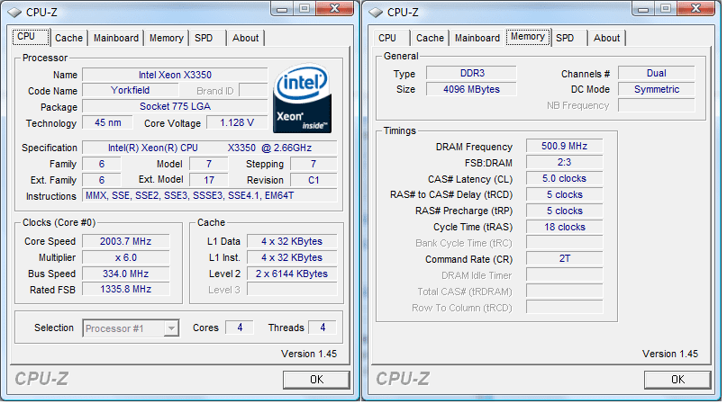Click RAS# Precharge (tRP) 5 clocks value
Viewport: 727px width, 404px height.
tap(564, 211)
